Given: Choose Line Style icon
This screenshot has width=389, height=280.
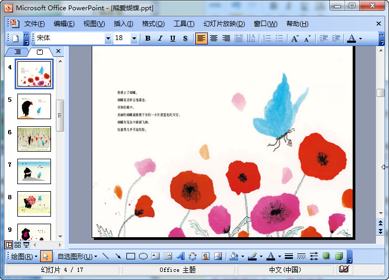Looking at the screenshot, I should [289, 256].
